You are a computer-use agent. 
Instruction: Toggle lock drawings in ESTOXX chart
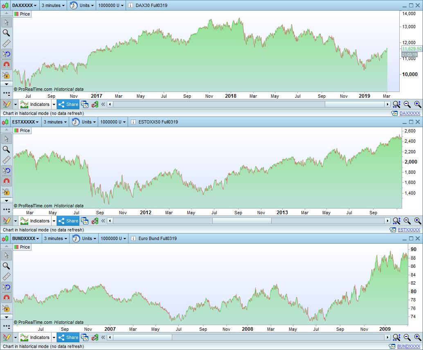[7, 192]
